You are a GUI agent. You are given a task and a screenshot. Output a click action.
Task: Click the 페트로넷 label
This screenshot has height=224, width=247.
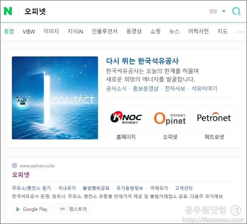click(214, 137)
